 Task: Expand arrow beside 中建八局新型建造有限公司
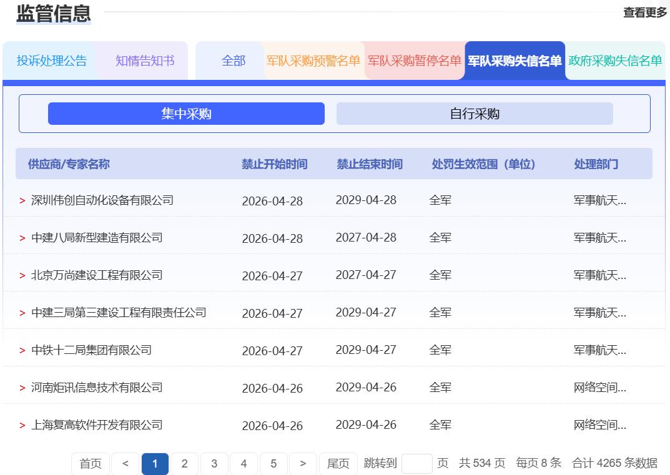pyautogui.click(x=22, y=238)
